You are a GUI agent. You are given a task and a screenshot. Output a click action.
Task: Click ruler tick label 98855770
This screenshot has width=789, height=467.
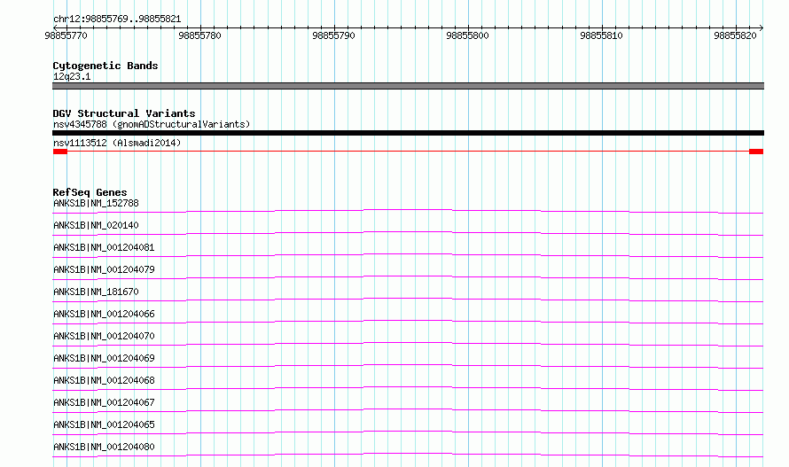(x=66, y=35)
